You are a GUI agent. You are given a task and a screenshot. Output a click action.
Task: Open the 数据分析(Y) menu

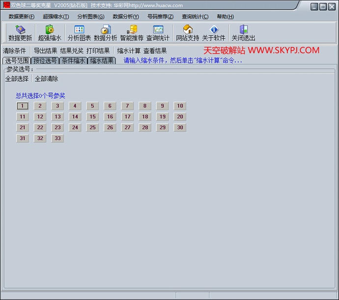[x=126, y=17]
